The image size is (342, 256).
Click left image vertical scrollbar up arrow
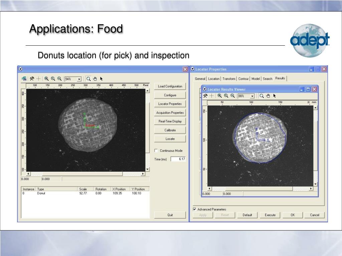tap(147, 91)
